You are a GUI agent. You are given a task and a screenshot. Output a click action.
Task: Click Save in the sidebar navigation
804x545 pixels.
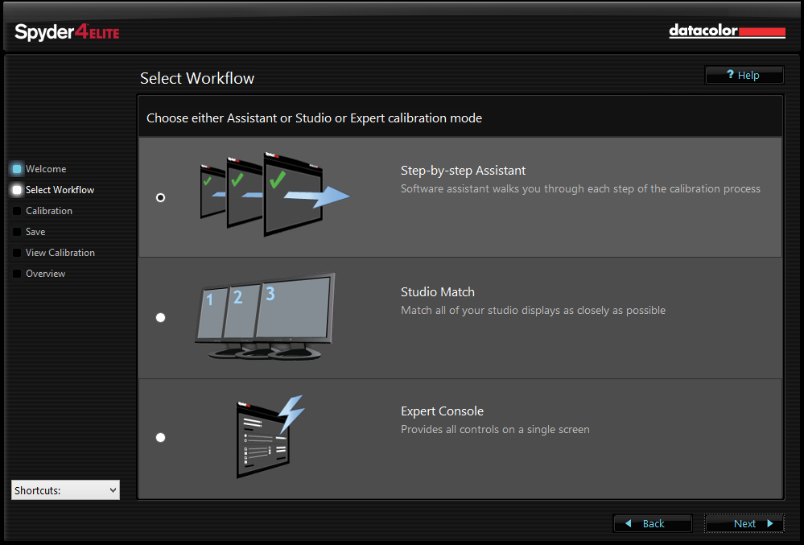pos(38,231)
